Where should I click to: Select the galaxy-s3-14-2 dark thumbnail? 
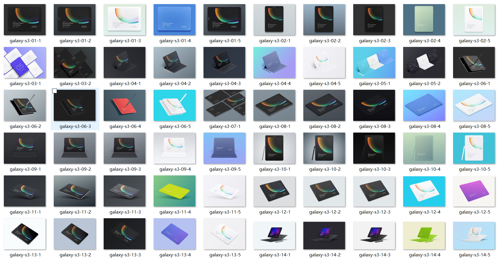tap(324, 235)
